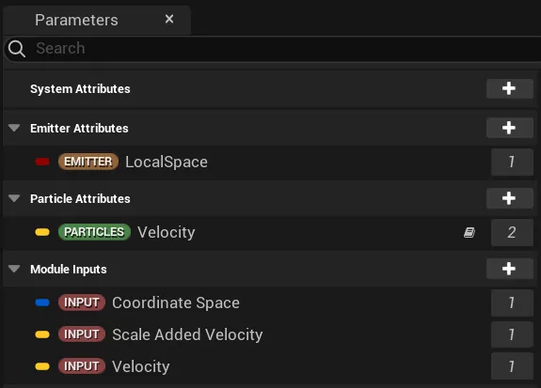Image resolution: width=541 pixels, height=388 pixels.
Task: Collapse the Module Inputs section
Action: click(14, 269)
